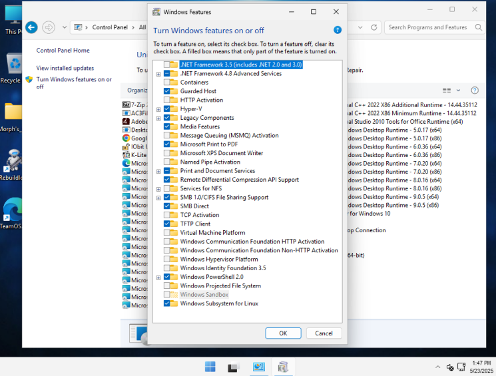Screen dimensions: 496x376
Task: Click OK in Windows Features
Action: pos(283,333)
